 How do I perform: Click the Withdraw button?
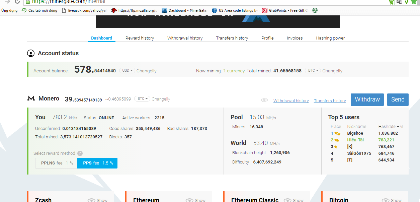367,99
